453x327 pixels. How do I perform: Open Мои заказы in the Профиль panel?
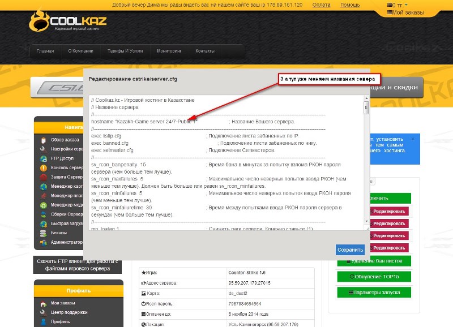tap(63, 303)
